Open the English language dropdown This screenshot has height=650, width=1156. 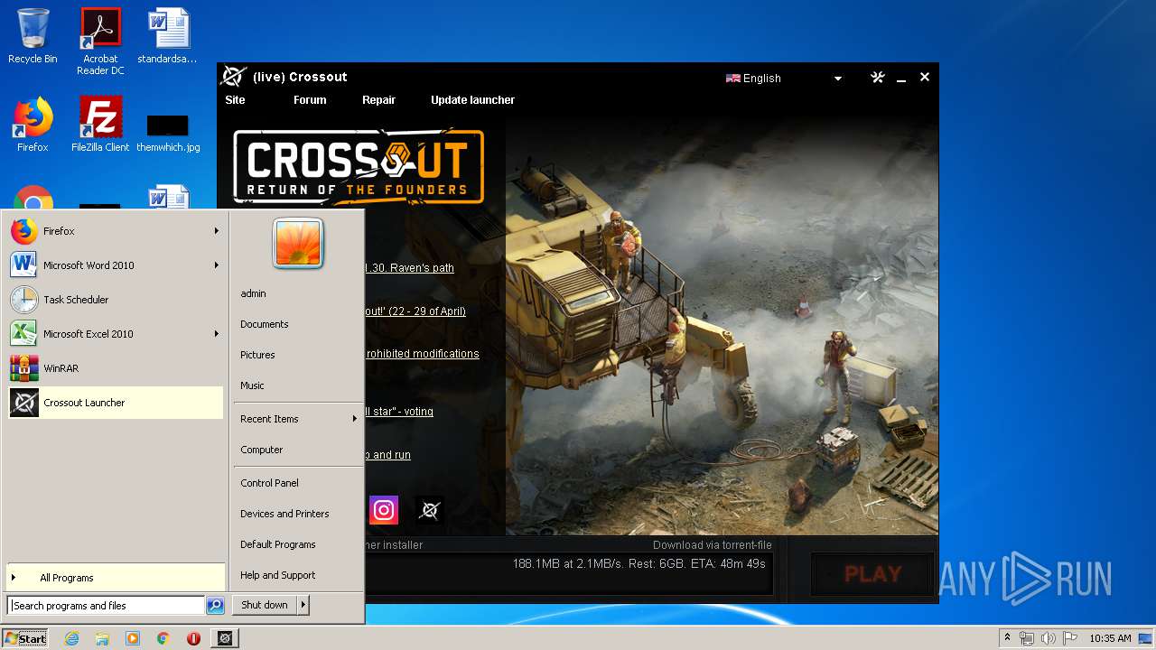click(x=784, y=79)
